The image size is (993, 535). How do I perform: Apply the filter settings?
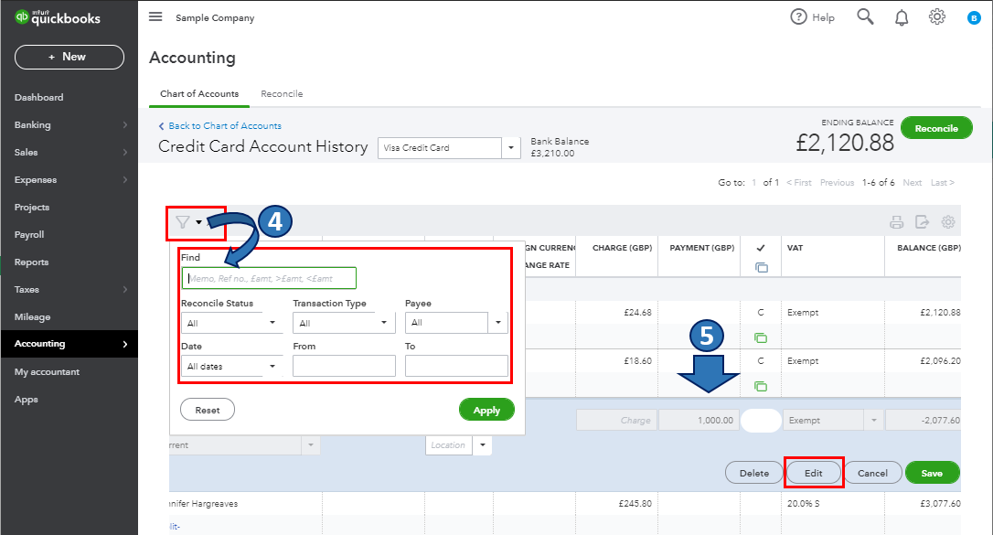point(486,410)
